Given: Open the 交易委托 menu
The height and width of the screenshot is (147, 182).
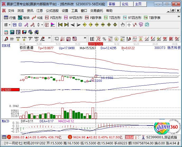Looking at the screenshot, I should (x=97, y=11).
